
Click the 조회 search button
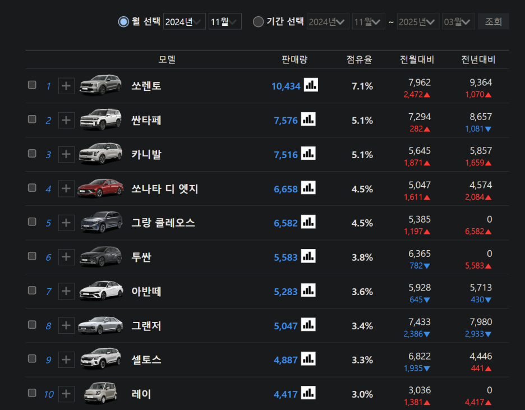click(x=493, y=21)
